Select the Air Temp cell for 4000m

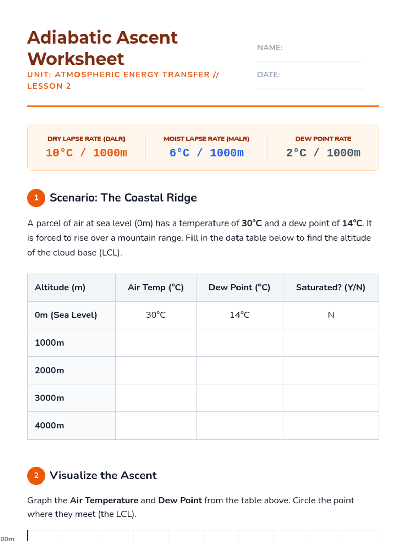click(156, 426)
